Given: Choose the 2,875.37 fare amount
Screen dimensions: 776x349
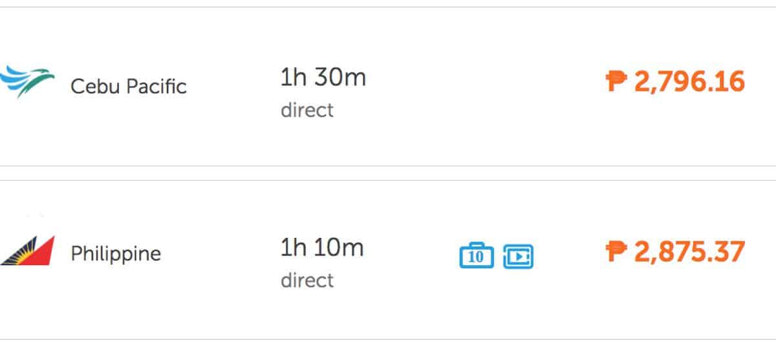Looking at the screenshot, I should tap(689, 252).
